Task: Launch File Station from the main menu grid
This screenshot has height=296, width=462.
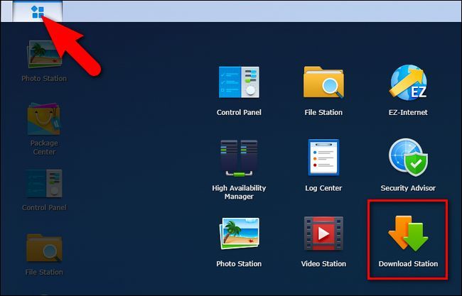Action: 323,83
